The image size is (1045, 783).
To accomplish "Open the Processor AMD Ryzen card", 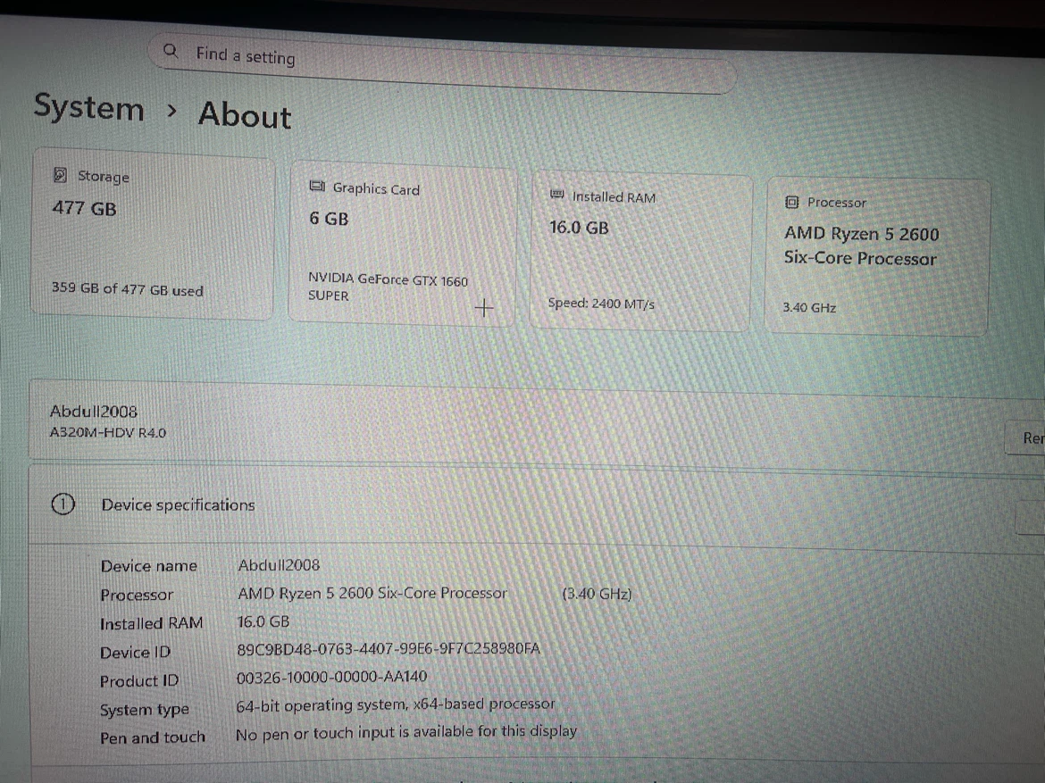I will (x=876, y=256).
